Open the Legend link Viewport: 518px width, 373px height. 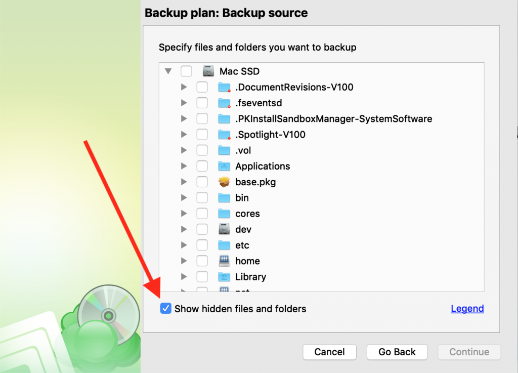[x=467, y=308]
